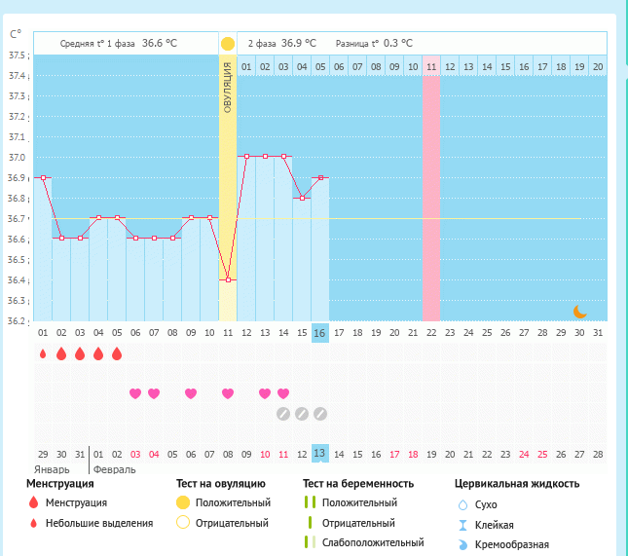Screen dimensions: 628x556
Task: Click the gray crossed circle on cycle day 15
Action: 302,414
